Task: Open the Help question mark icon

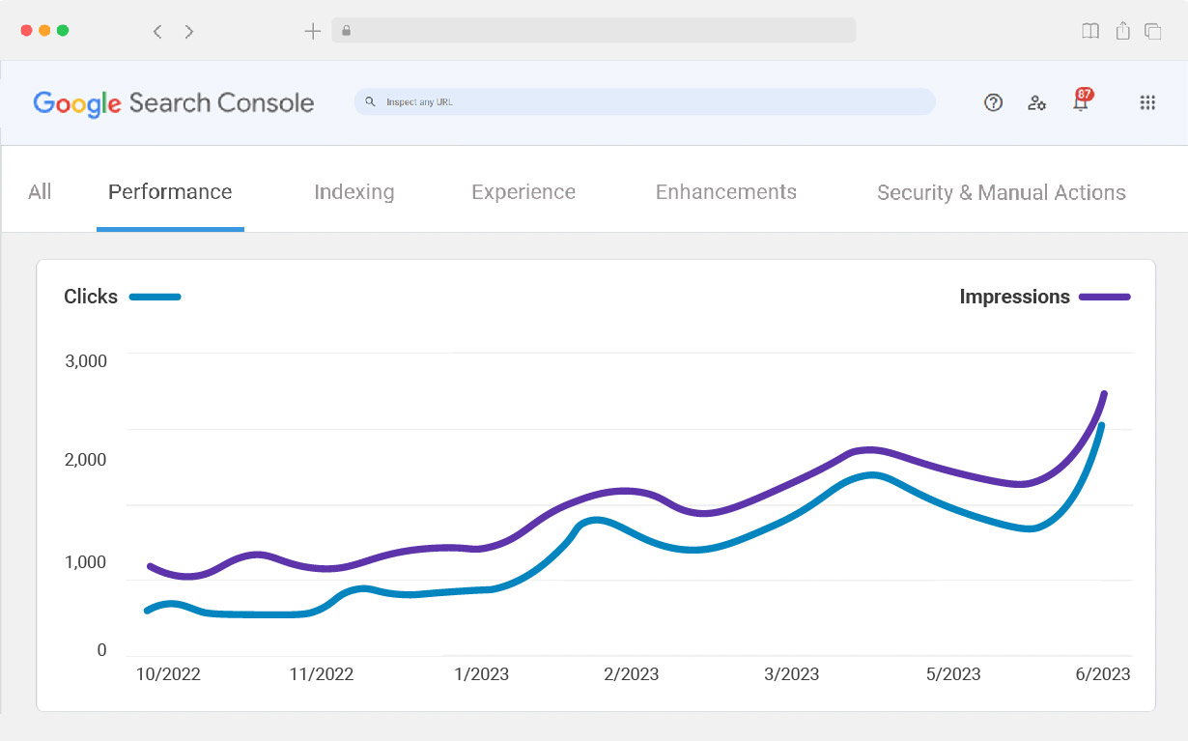Action: coord(993,102)
